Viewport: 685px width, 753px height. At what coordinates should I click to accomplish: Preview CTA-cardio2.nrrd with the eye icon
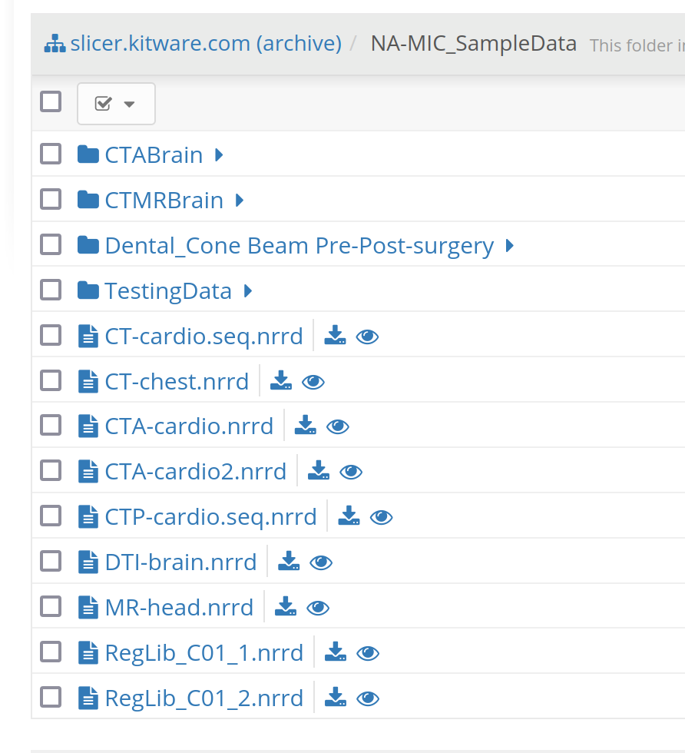350,471
